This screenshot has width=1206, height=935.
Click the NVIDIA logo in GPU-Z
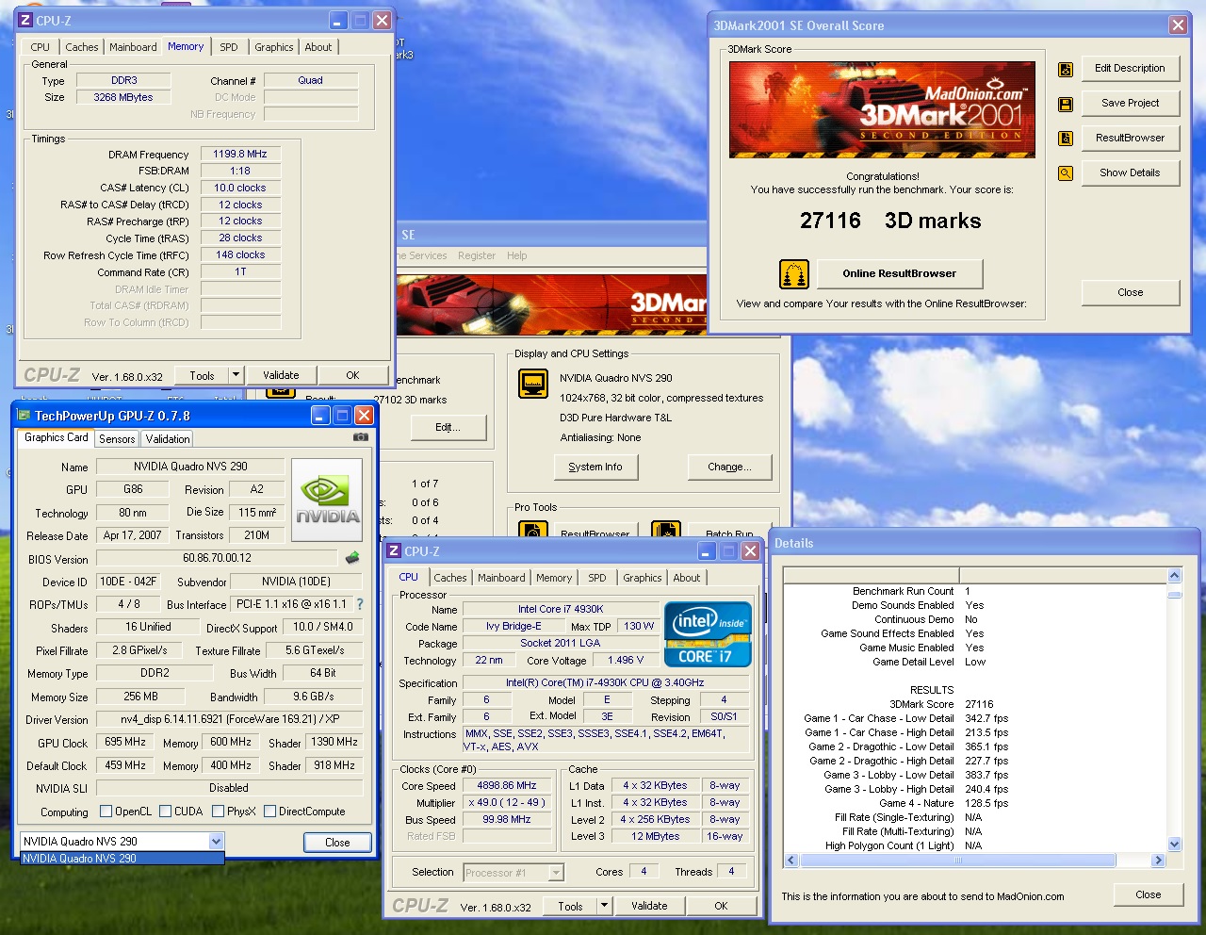pyautogui.click(x=327, y=500)
